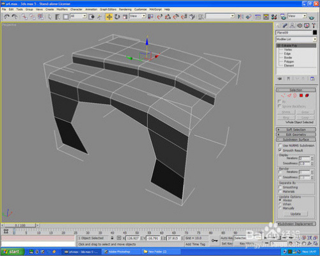Expand the Soft Selection rollout
The width and height of the screenshot is (320, 256).
pyautogui.click(x=296, y=129)
